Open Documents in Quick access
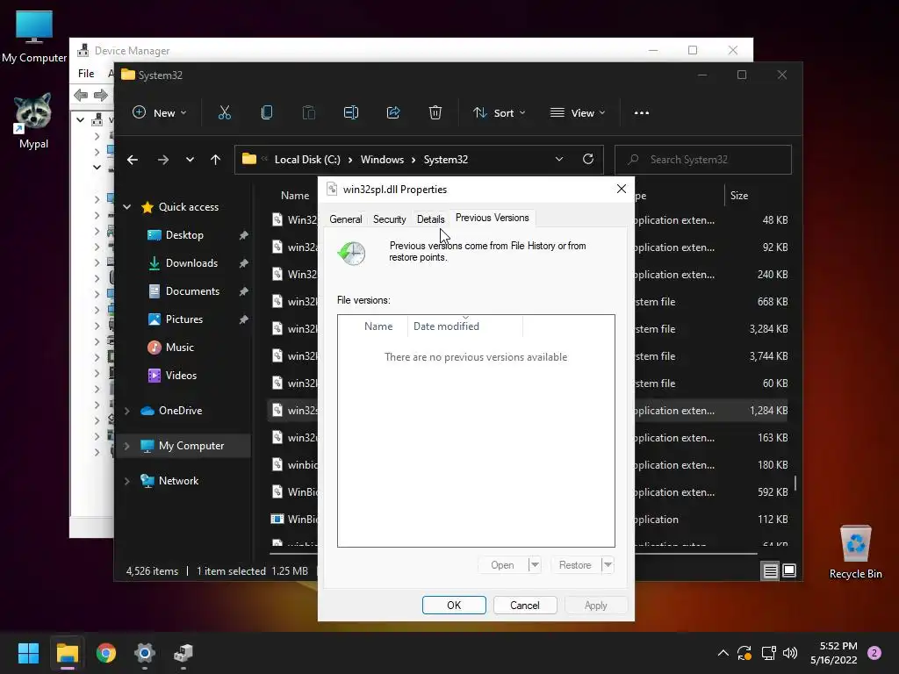The width and height of the screenshot is (899, 674). 192,291
